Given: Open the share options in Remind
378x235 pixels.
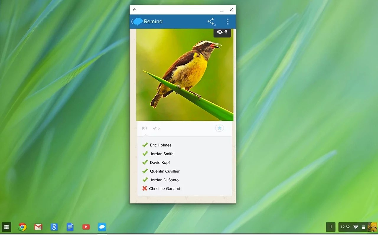Looking at the screenshot, I should (211, 21).
